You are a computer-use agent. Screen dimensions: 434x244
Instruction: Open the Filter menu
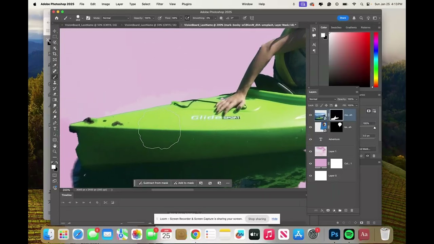click(160, 4)
